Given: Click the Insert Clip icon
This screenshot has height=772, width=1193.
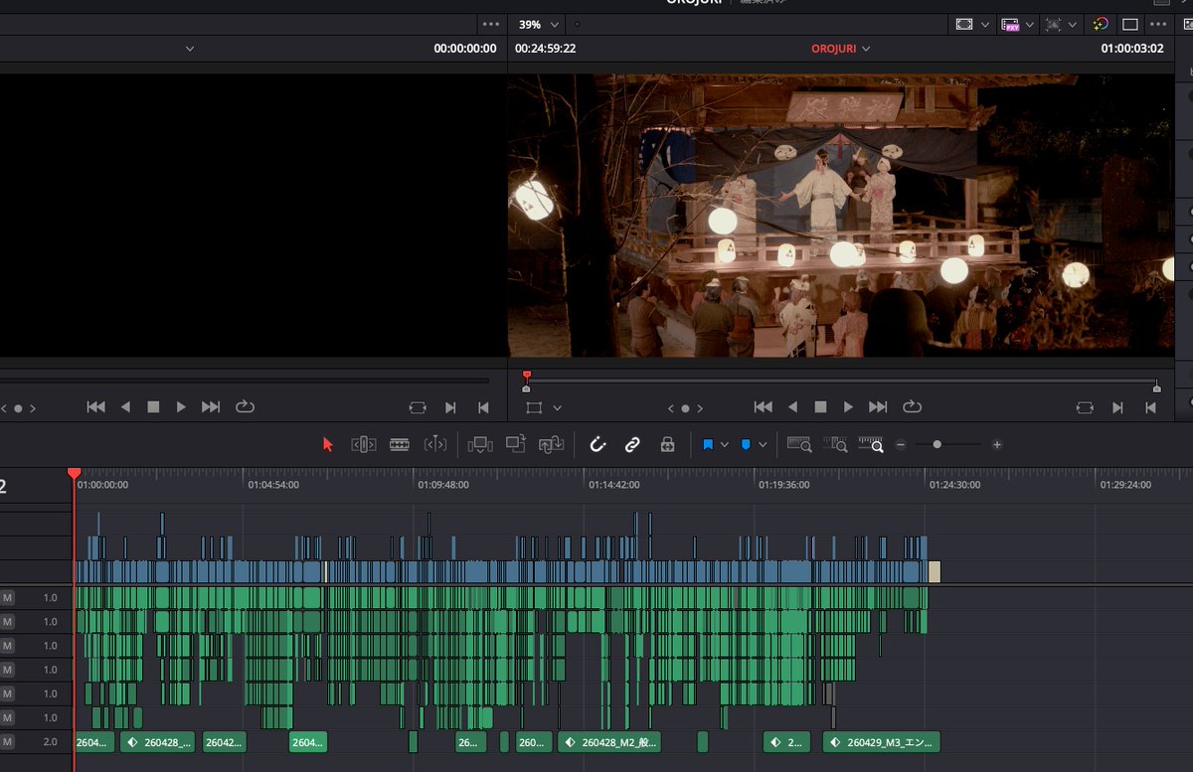Looking at the screenshot, I should pyautogui.click(x=480, y=445).
